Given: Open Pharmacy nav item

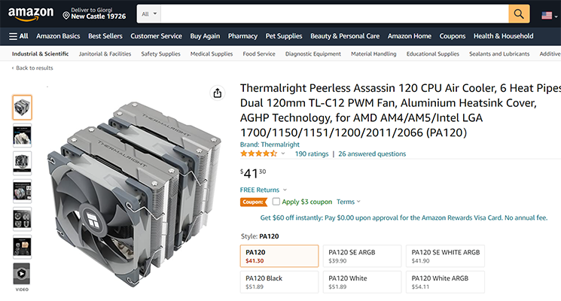Looking at the screenshot, I should pyautogui.click(x=242, y=36).
